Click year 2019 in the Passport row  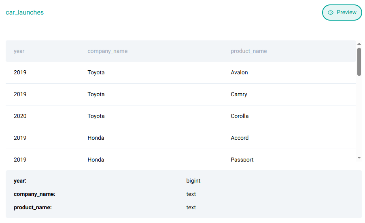[20, 160]
